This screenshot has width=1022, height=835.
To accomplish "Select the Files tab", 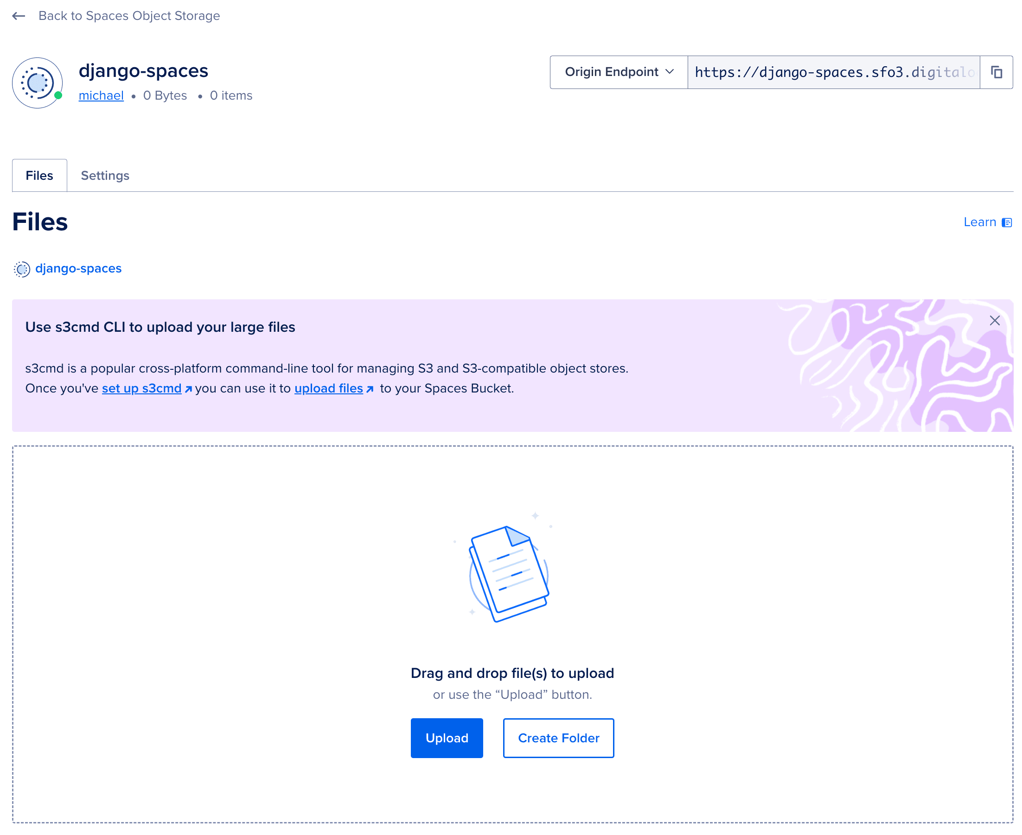I will (x=39, y=175).
